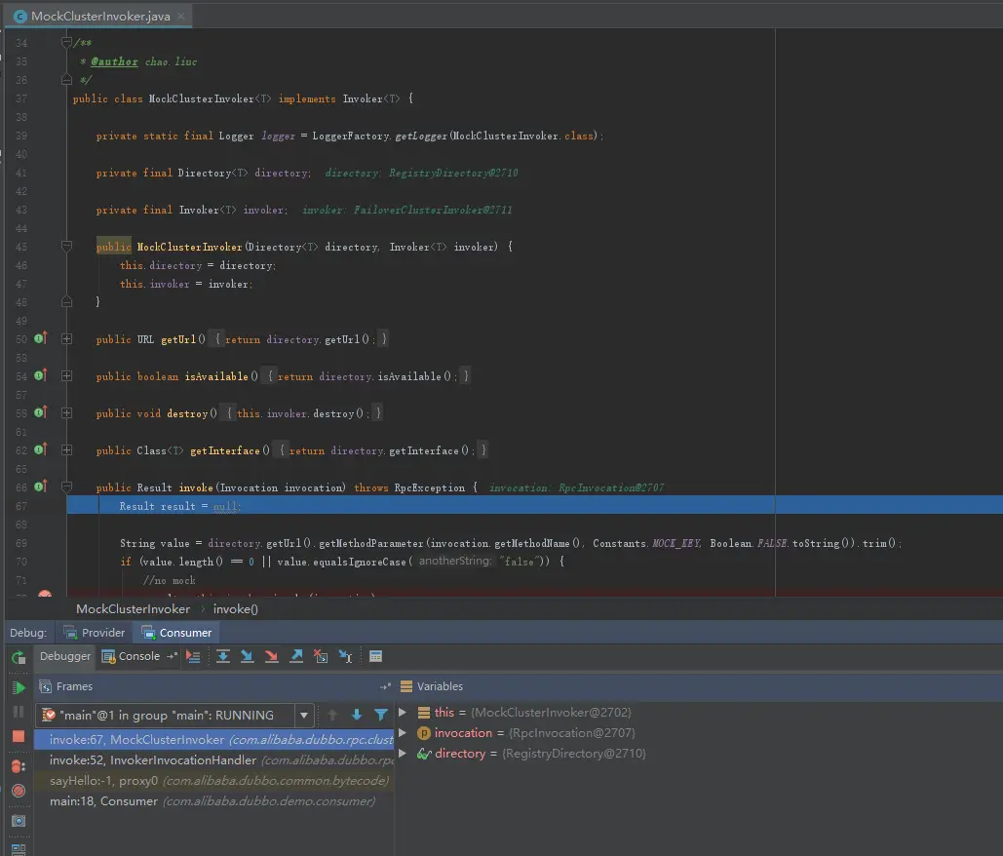This screenshot has height=856, width=1003.
Task: Click implements gutter icon on line 62
Action: click(x=41, y=449)
